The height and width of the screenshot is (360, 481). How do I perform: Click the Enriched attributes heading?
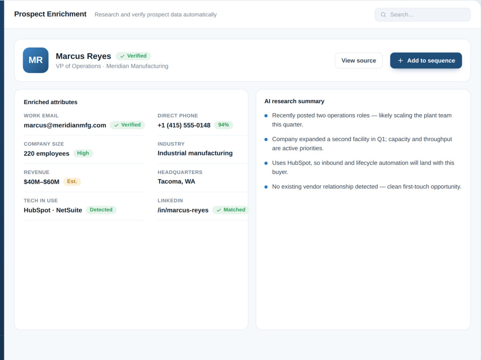tap(51, 102)
